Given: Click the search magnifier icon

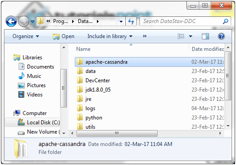Looking at the screenshot, I should coord(225,21).
